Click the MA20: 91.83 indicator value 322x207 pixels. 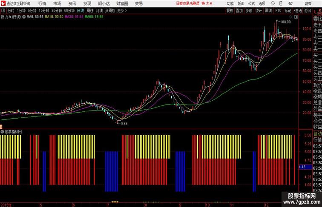(74, 17)
